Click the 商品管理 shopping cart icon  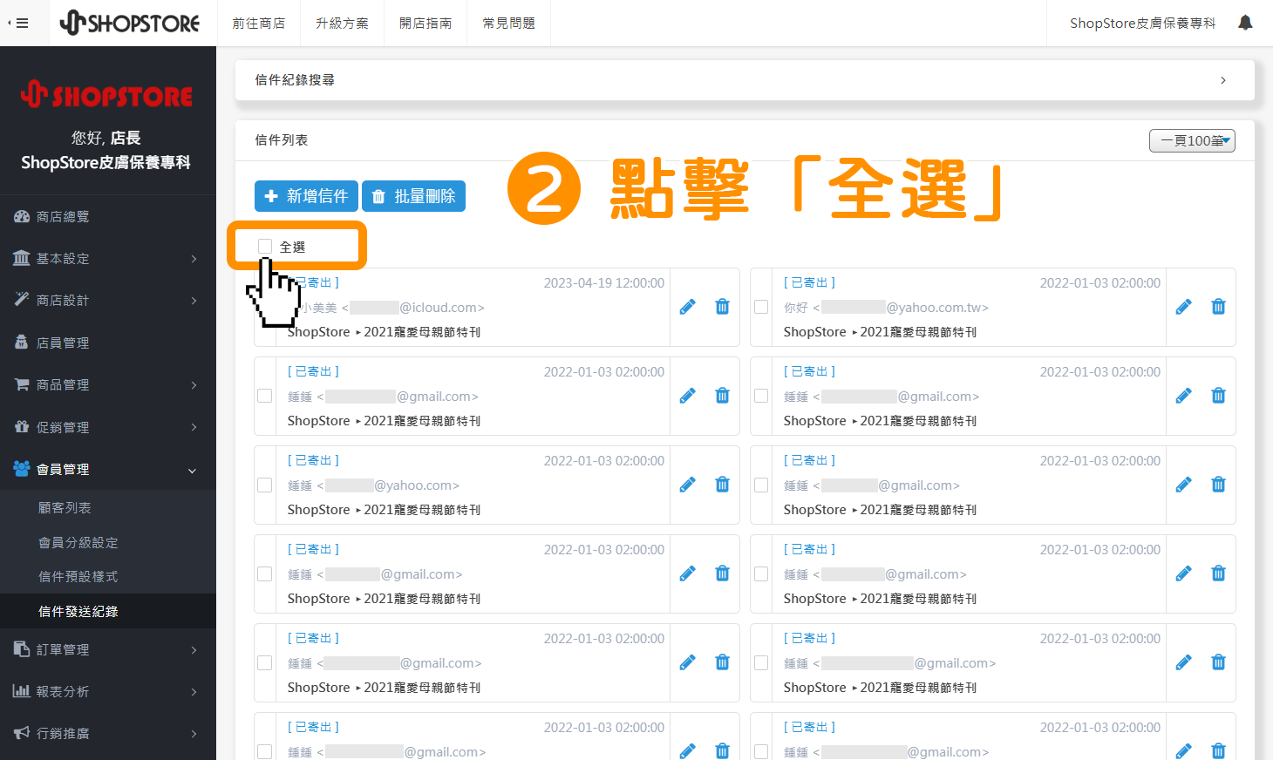[22, 384]
